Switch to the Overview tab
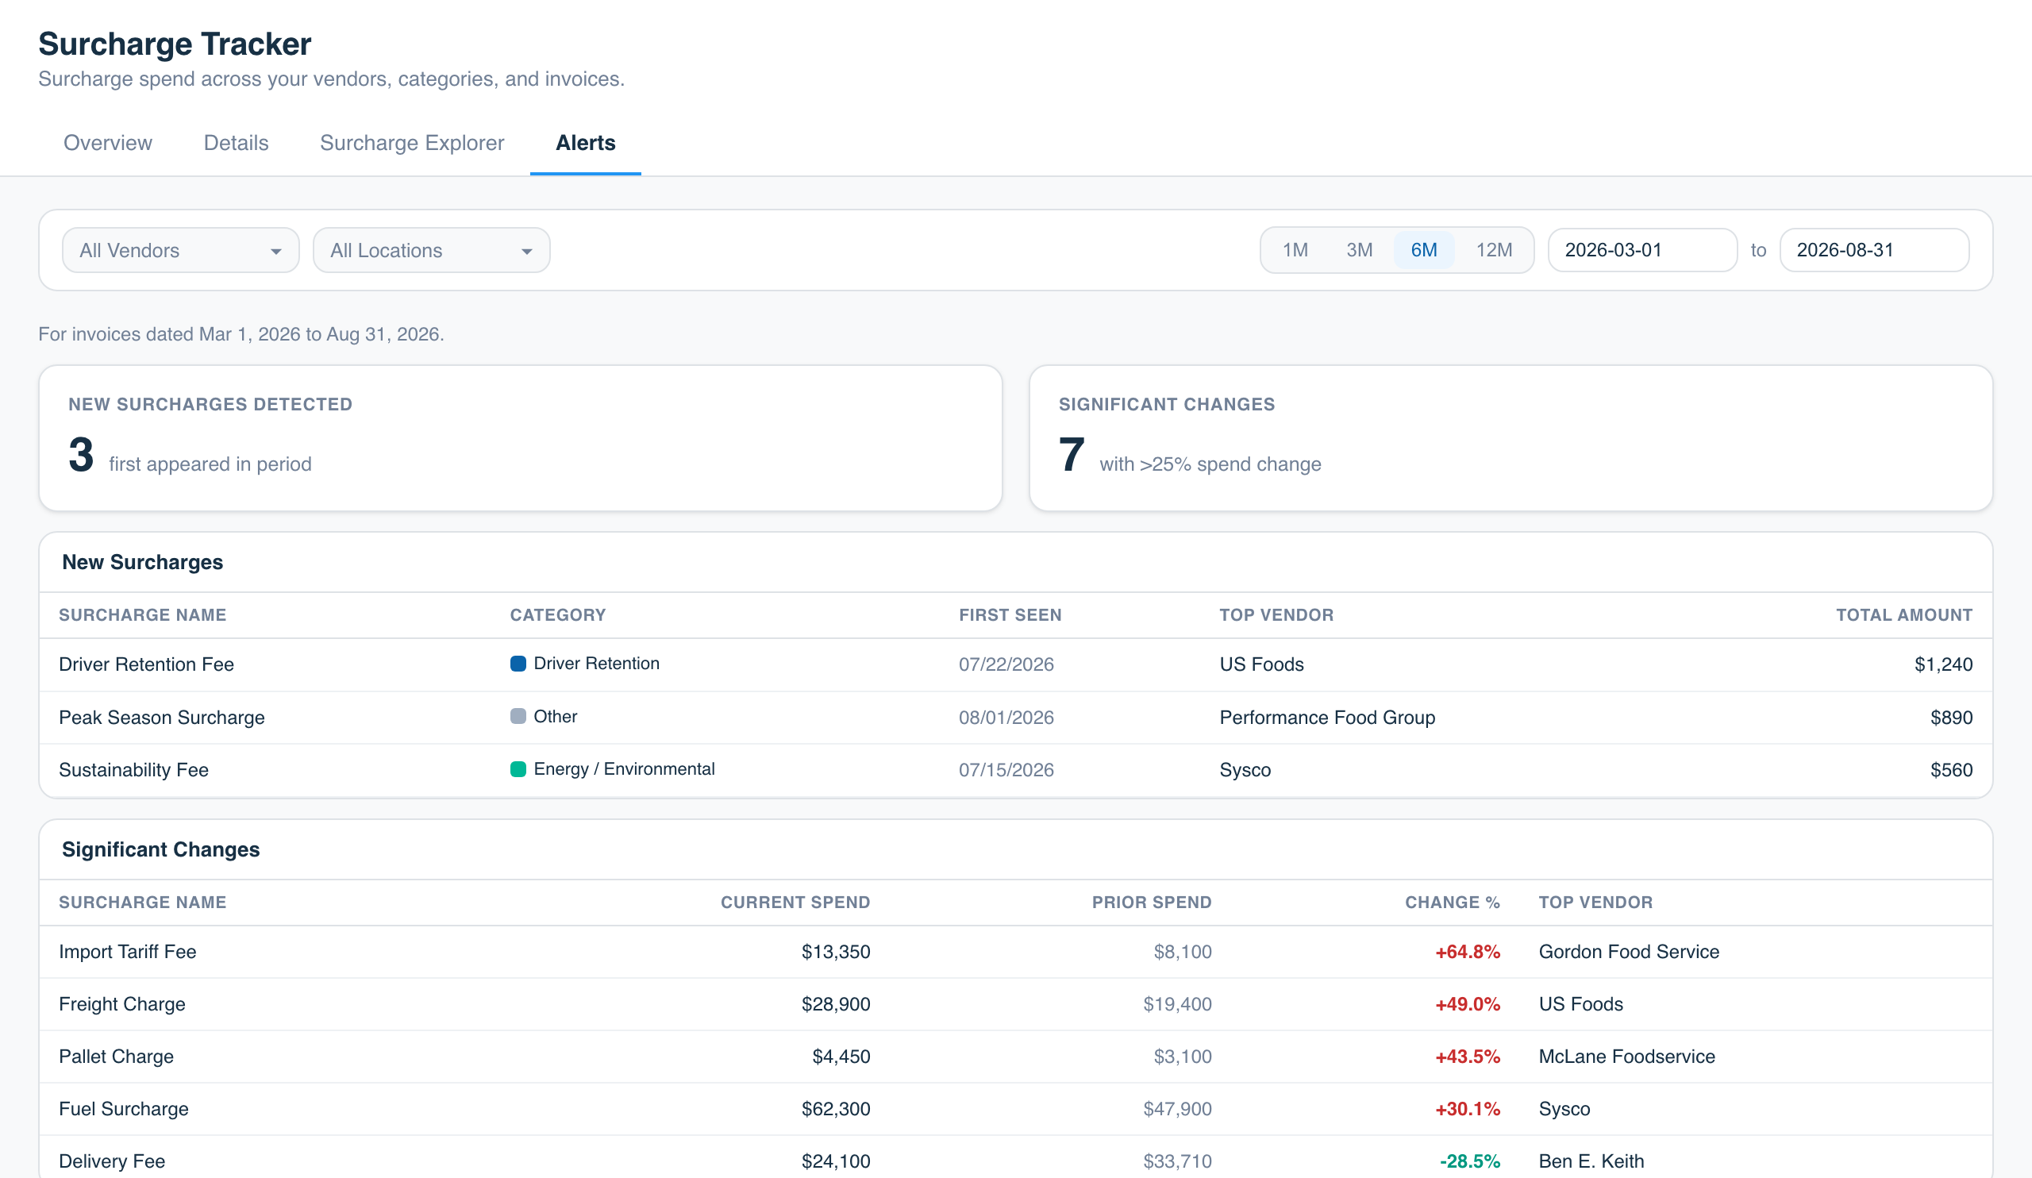Screen dimensions: 2032x1178 coord(108,143)
